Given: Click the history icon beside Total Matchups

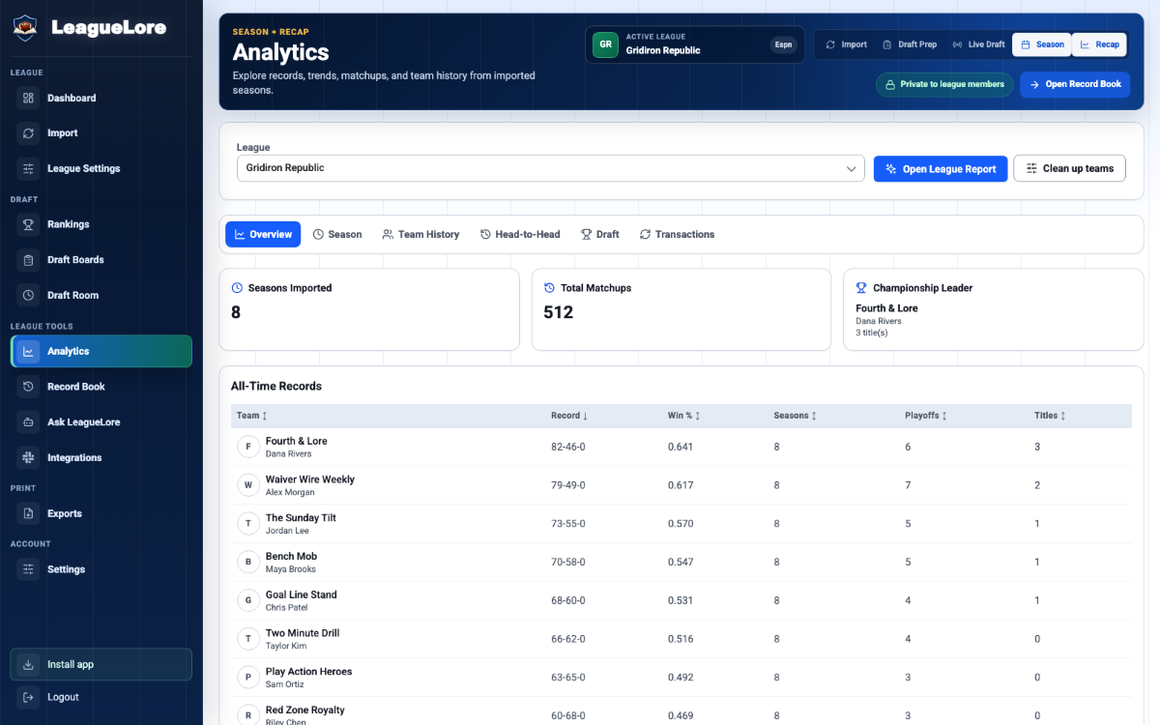Looking at the screenshot, I should click(x=549, y=288).
